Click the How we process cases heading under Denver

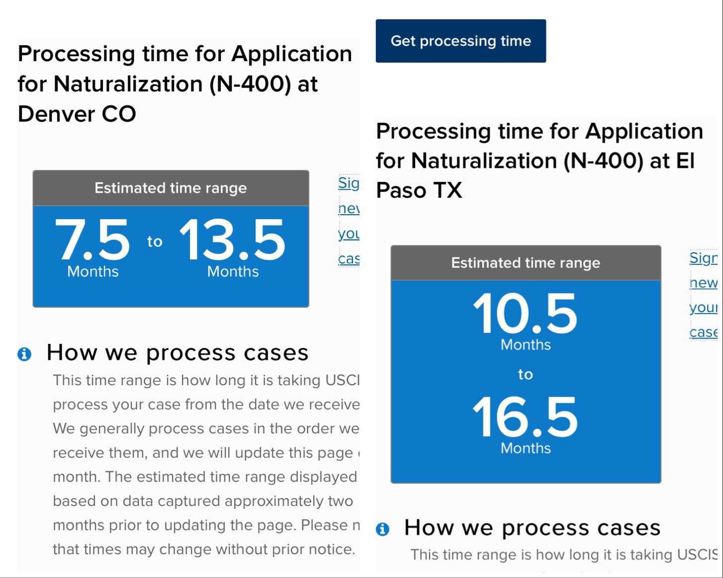point(178,352)
